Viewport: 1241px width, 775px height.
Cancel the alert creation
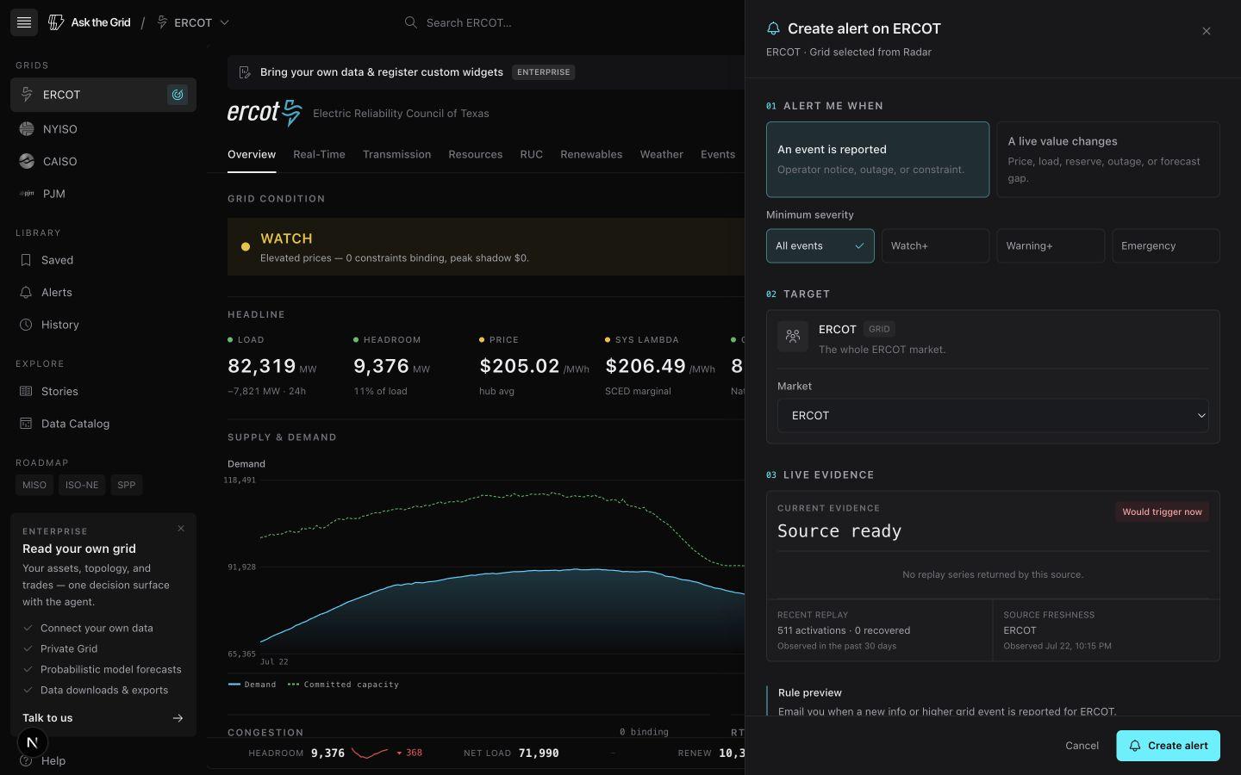click(1082, 746)
